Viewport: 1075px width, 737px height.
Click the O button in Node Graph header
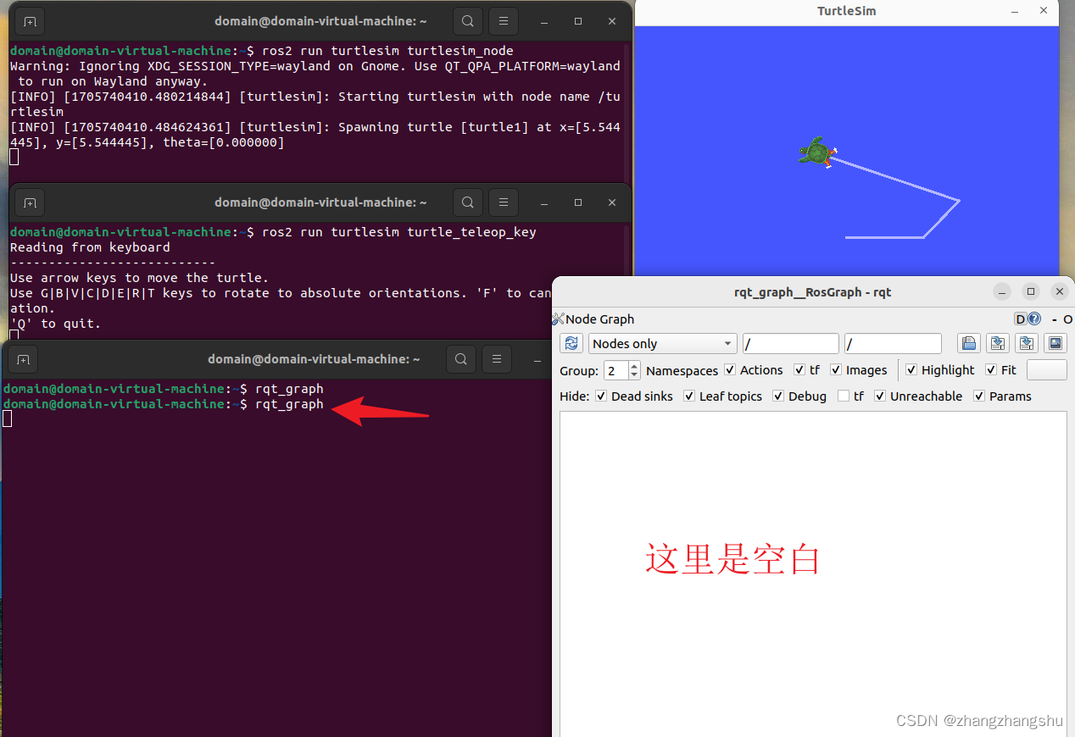tap(1067, 319)
